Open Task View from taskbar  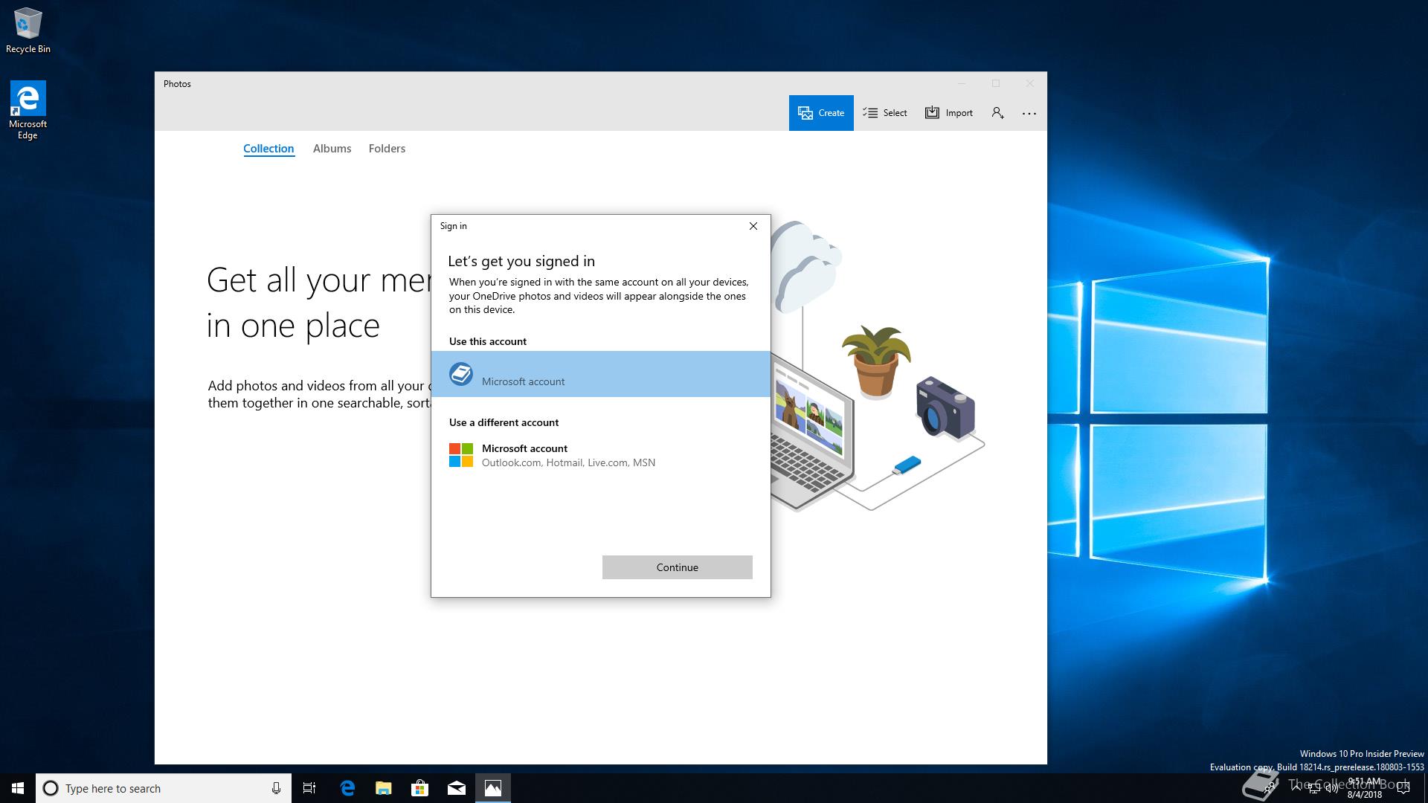point(309,788)
